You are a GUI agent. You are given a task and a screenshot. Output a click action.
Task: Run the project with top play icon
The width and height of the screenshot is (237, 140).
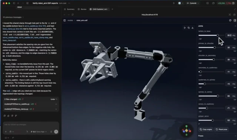pos(174,3)
